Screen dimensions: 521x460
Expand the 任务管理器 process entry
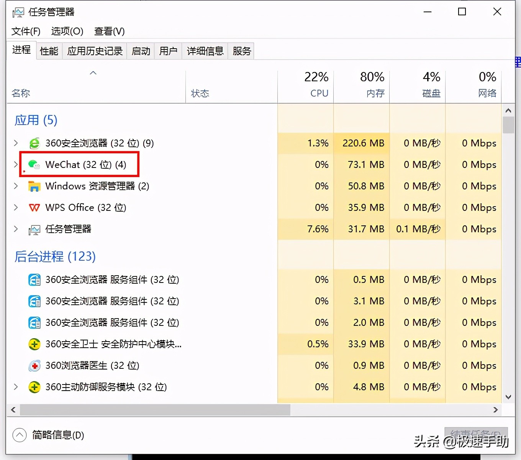tap(16, 229)
